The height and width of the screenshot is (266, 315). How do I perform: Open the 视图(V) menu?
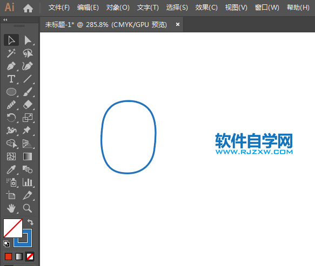[236, 8]
